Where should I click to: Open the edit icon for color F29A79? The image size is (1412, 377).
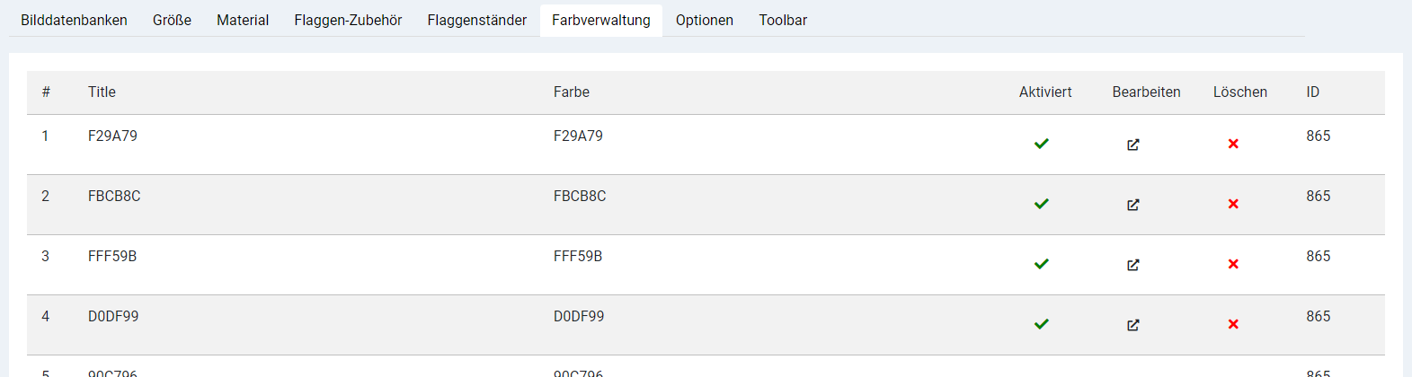click(x=1133, y=145)
